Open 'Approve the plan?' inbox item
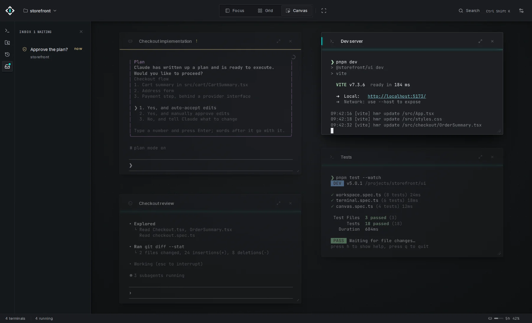 (52, 53)
